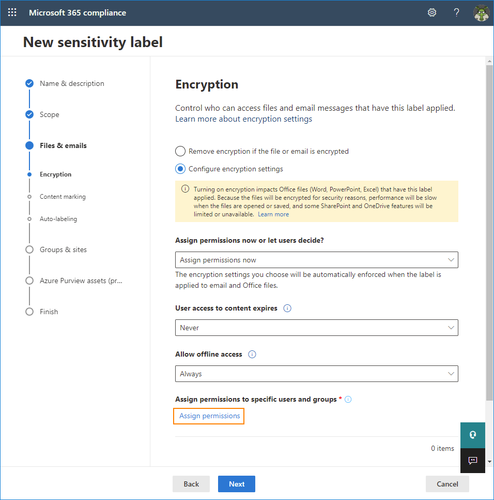The height and width of the screenshot is (500, 494).
Task: Open the offline access dropdown showing Always
Action: click(316, 373)
